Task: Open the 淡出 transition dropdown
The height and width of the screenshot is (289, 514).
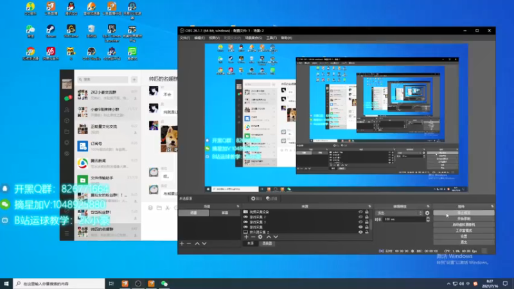Action: (x=399, y=213)
